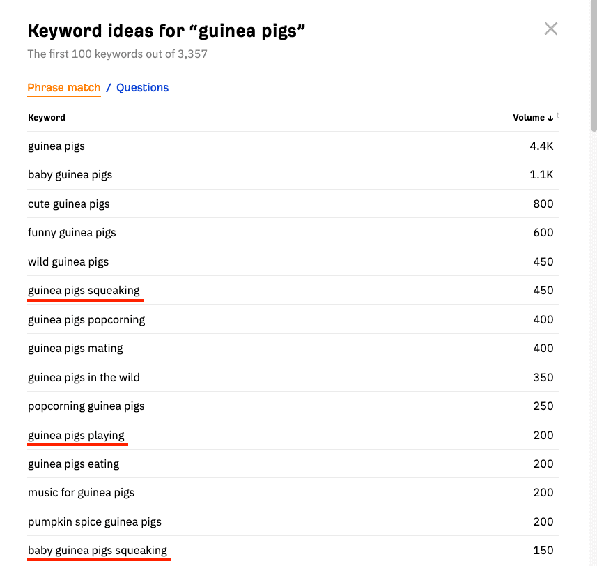Select the "guinea pigs in the wild" keyword
The height and width of the screenshot is (566, 597).
(84, 378)
